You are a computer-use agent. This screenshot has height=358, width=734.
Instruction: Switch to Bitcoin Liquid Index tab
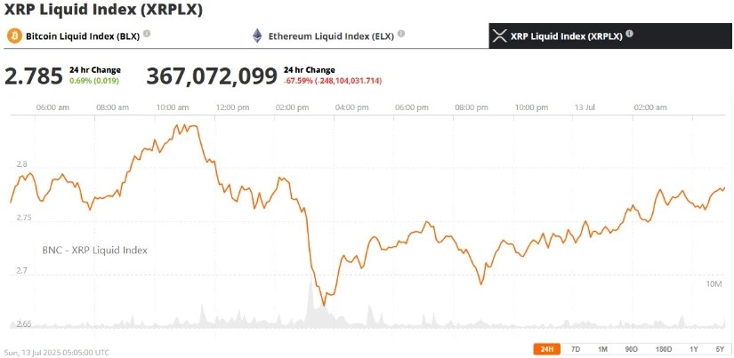82,36
